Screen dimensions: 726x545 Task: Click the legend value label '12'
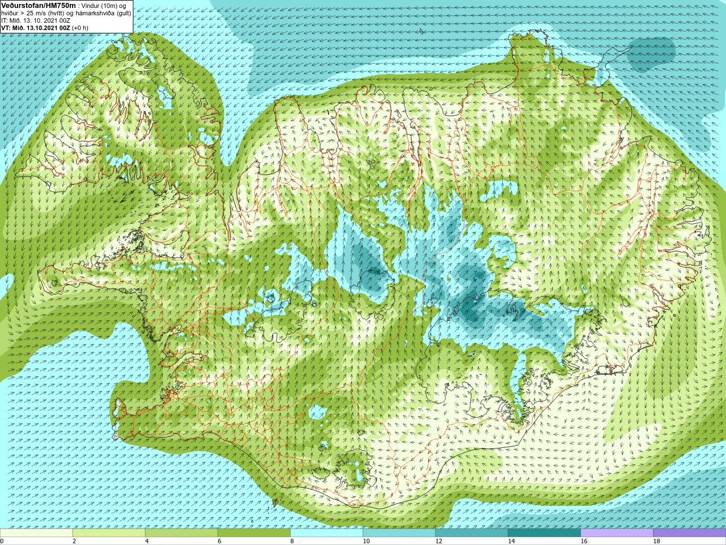438,541
